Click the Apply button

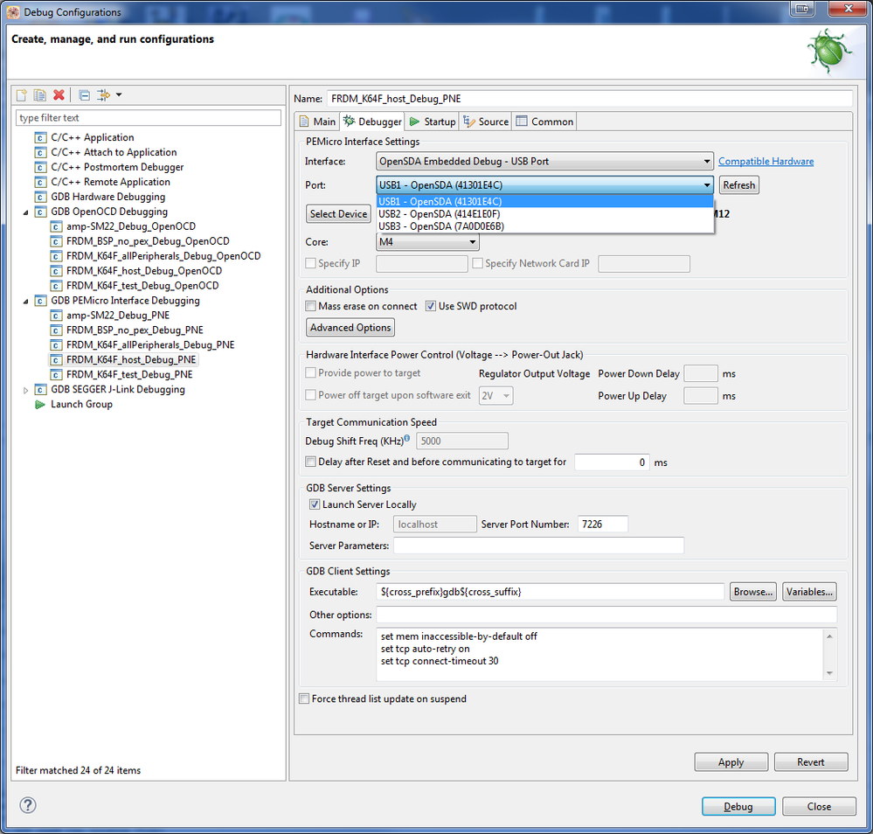731,762
